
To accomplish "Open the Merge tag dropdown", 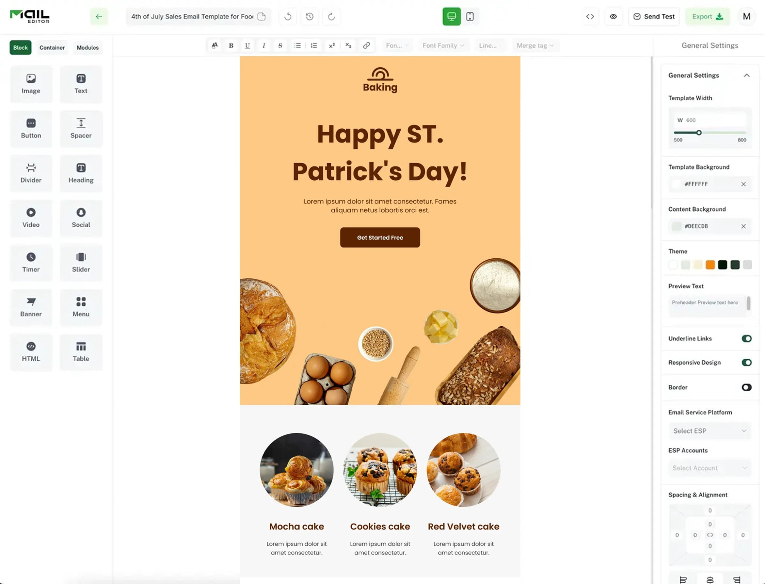I will [x=535, y=45].
